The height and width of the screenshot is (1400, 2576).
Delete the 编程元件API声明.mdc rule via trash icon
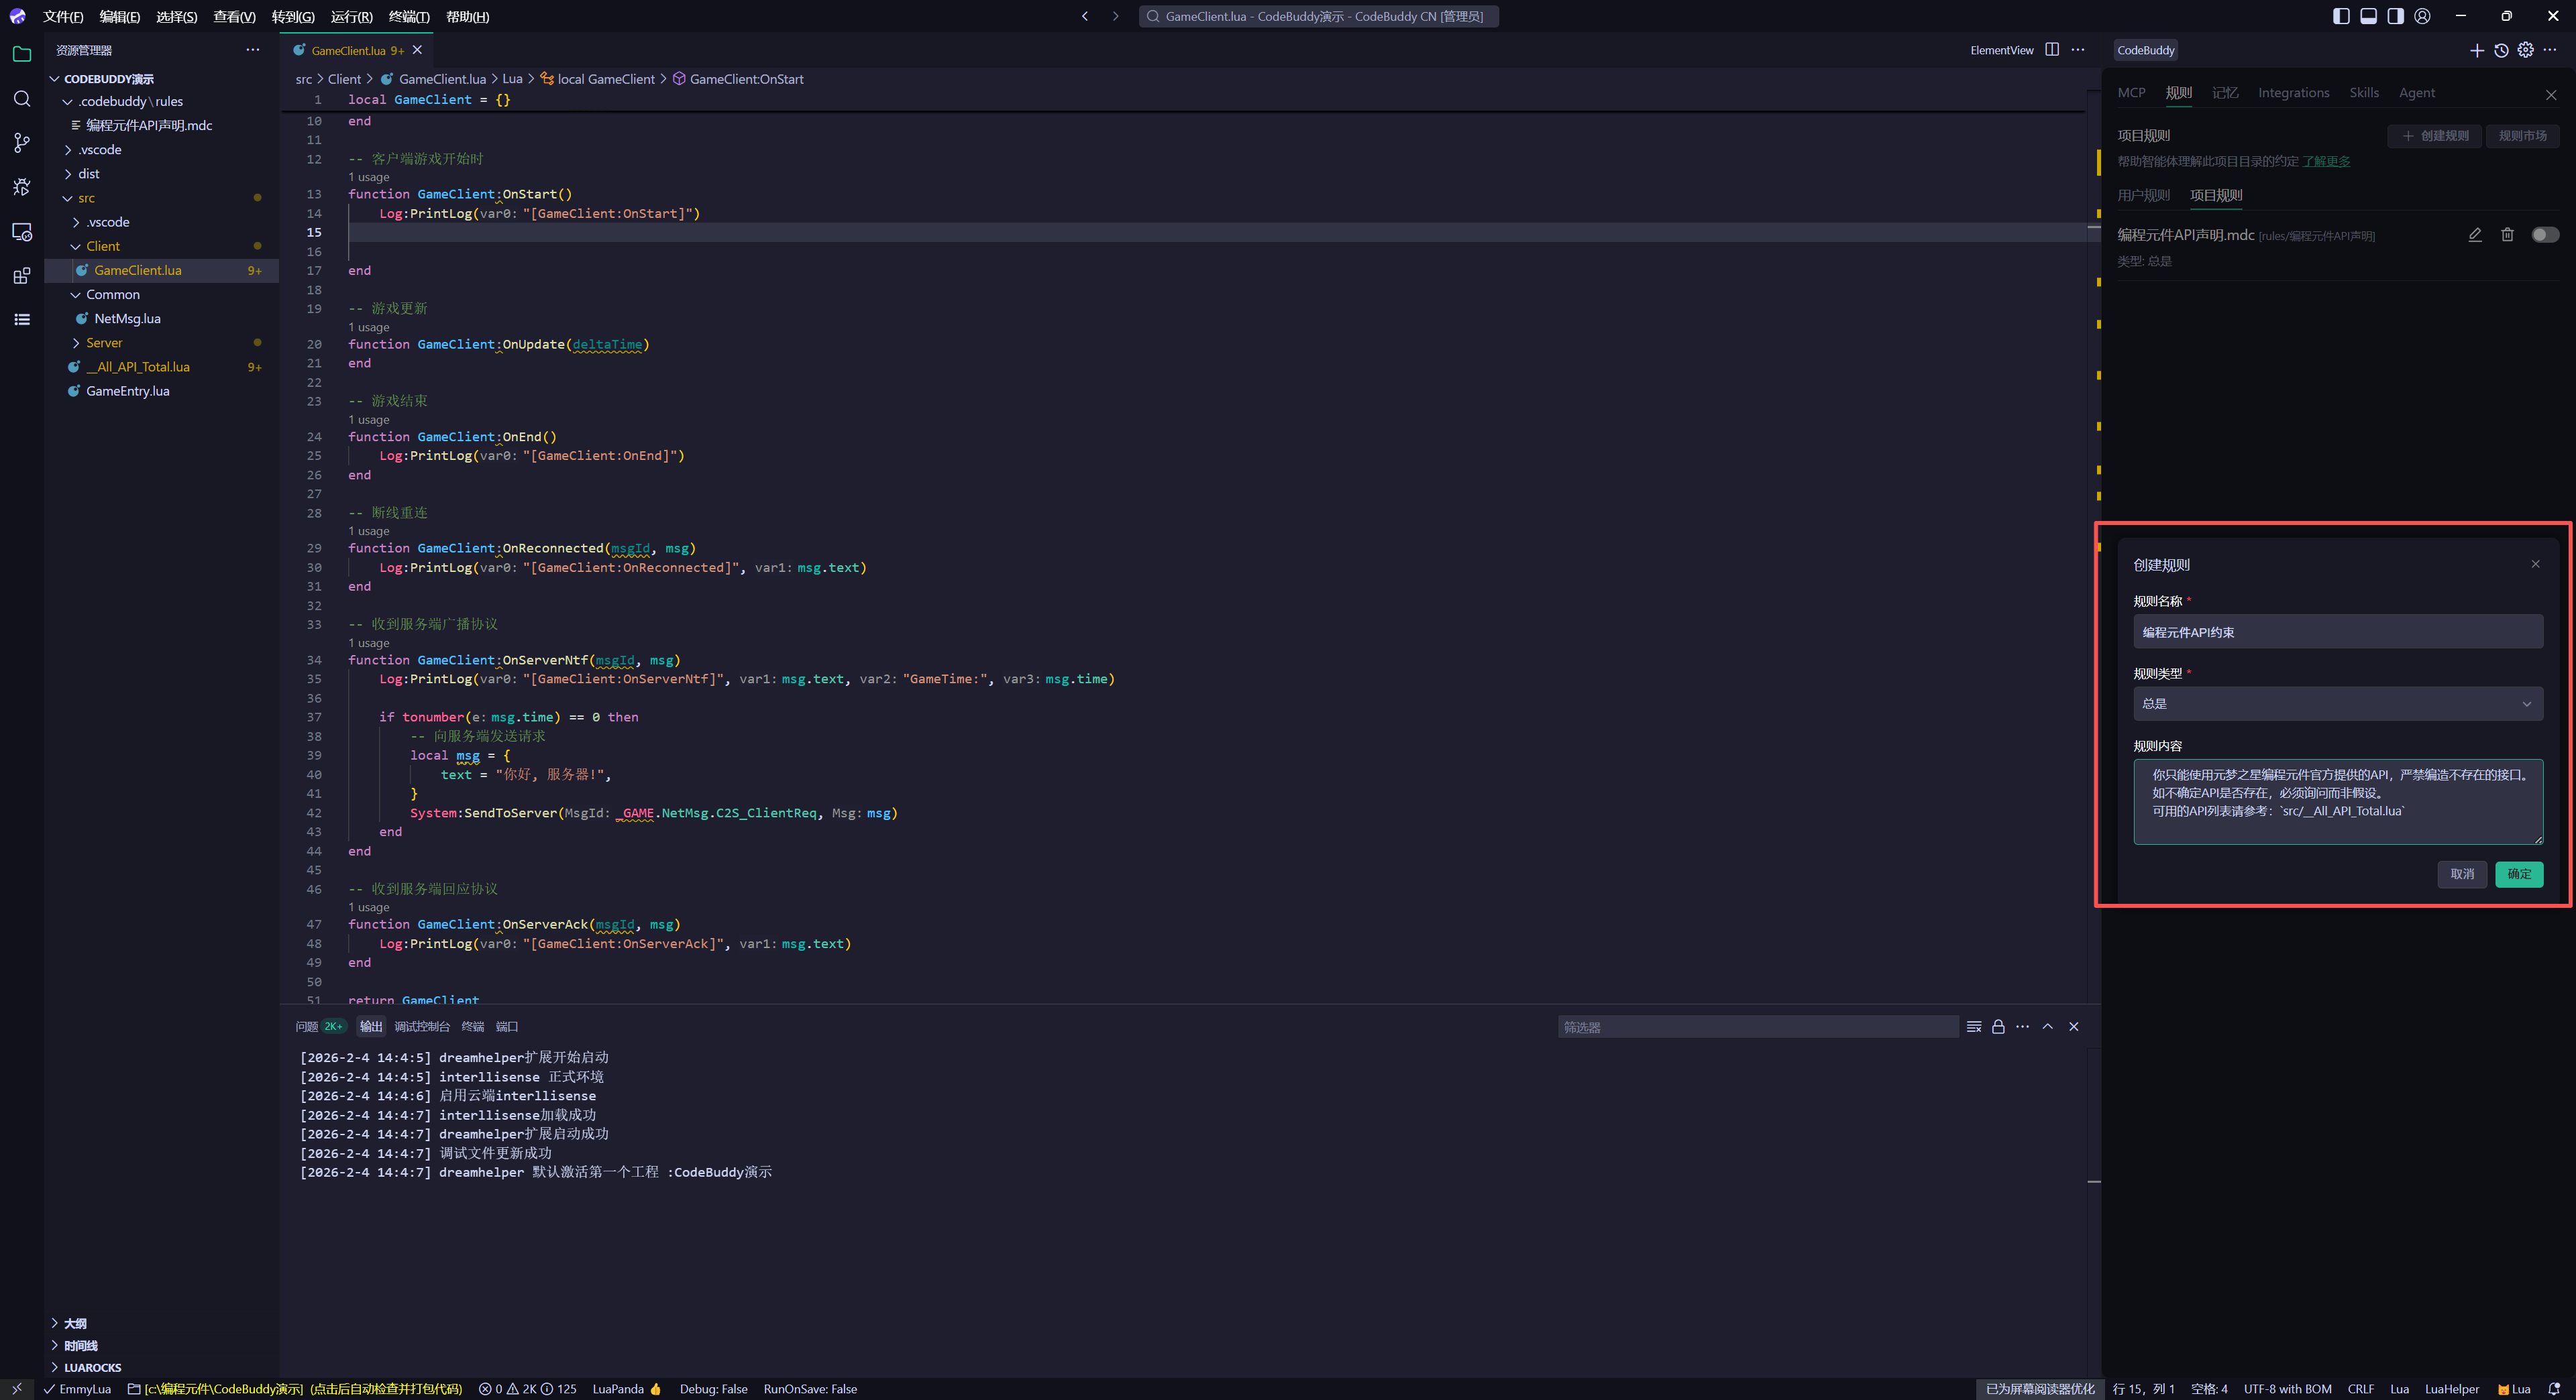2507,235
